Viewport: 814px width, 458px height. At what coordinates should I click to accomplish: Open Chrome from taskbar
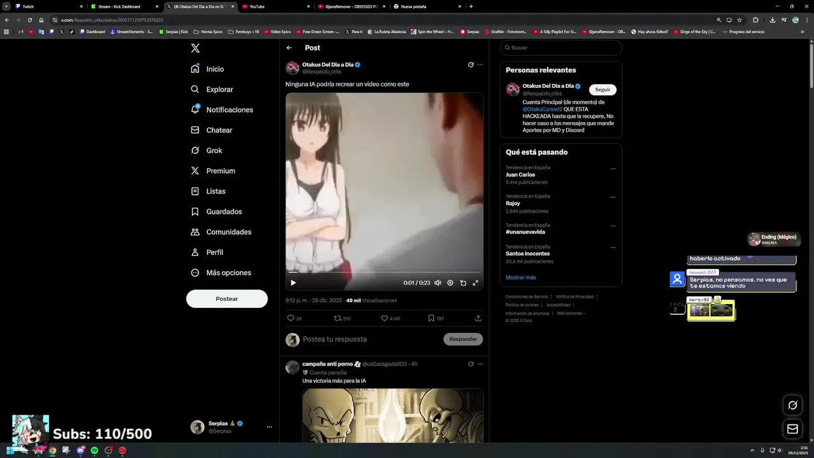coord(52,450)
